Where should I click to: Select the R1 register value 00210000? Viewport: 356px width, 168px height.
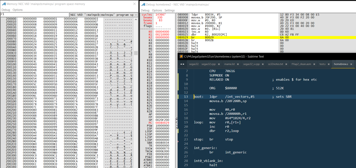pyautogui.click(x=162, y=35)
